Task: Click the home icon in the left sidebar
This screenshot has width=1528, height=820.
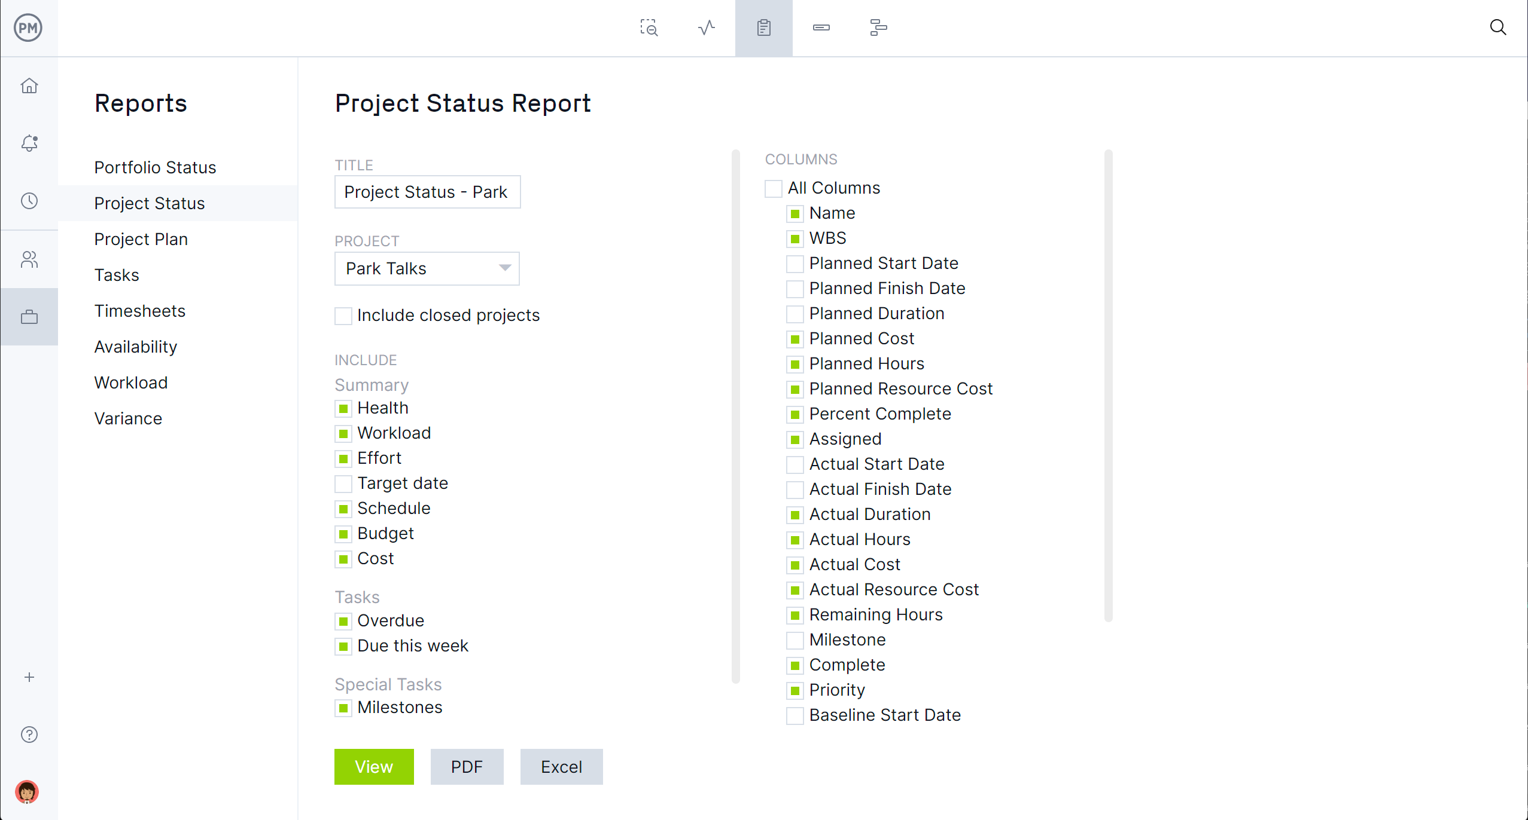Action: [28, 85]
